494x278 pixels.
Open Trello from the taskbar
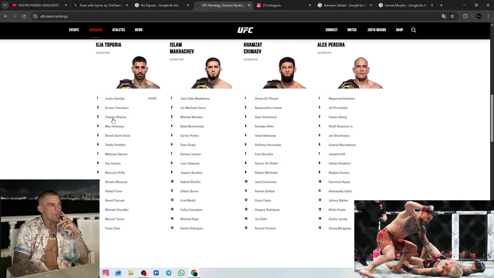[x=156, y=273]
